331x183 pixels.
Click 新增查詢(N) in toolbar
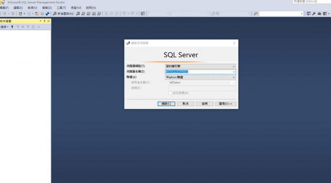(63, 14)
